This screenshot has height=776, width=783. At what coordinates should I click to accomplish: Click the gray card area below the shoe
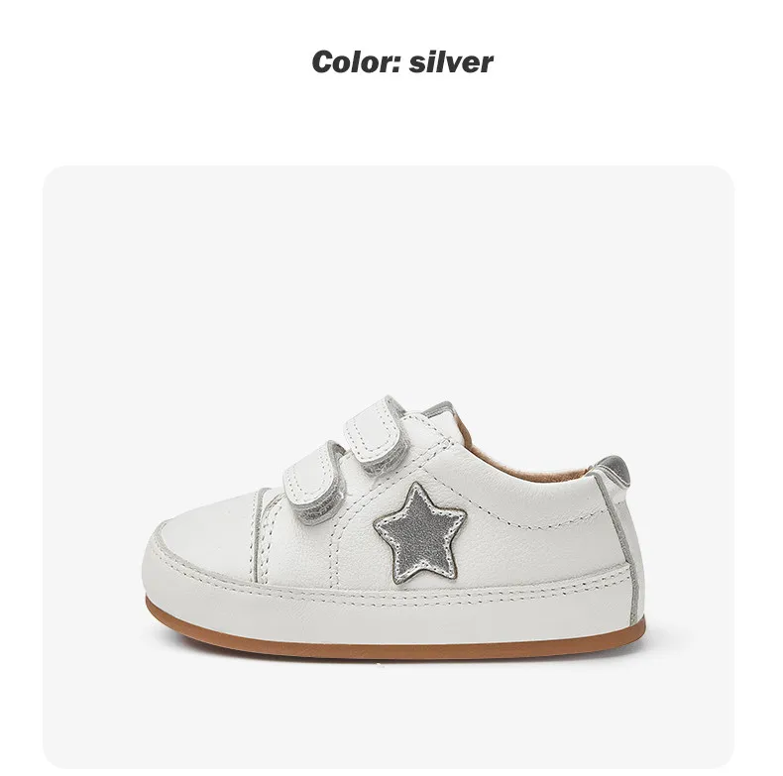(389, 714)
